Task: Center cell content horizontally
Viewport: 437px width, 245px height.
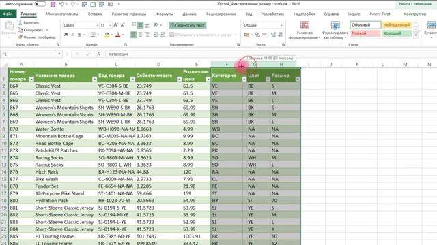Action: [140, 35]
